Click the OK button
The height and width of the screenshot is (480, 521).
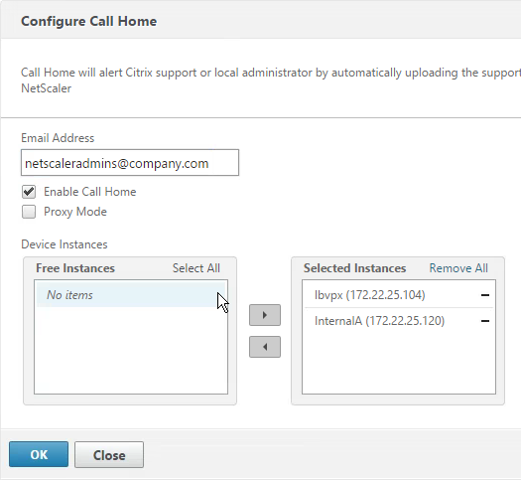pos(39,454)
